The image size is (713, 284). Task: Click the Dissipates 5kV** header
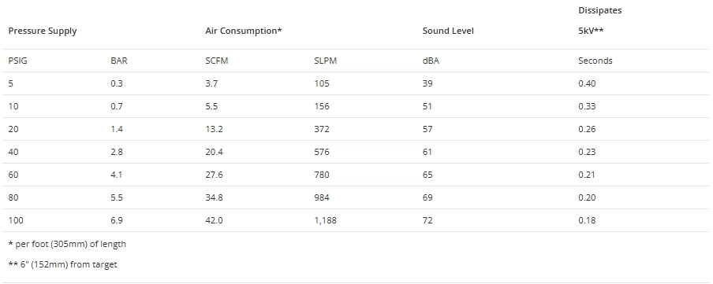click(x=599, y=20)
